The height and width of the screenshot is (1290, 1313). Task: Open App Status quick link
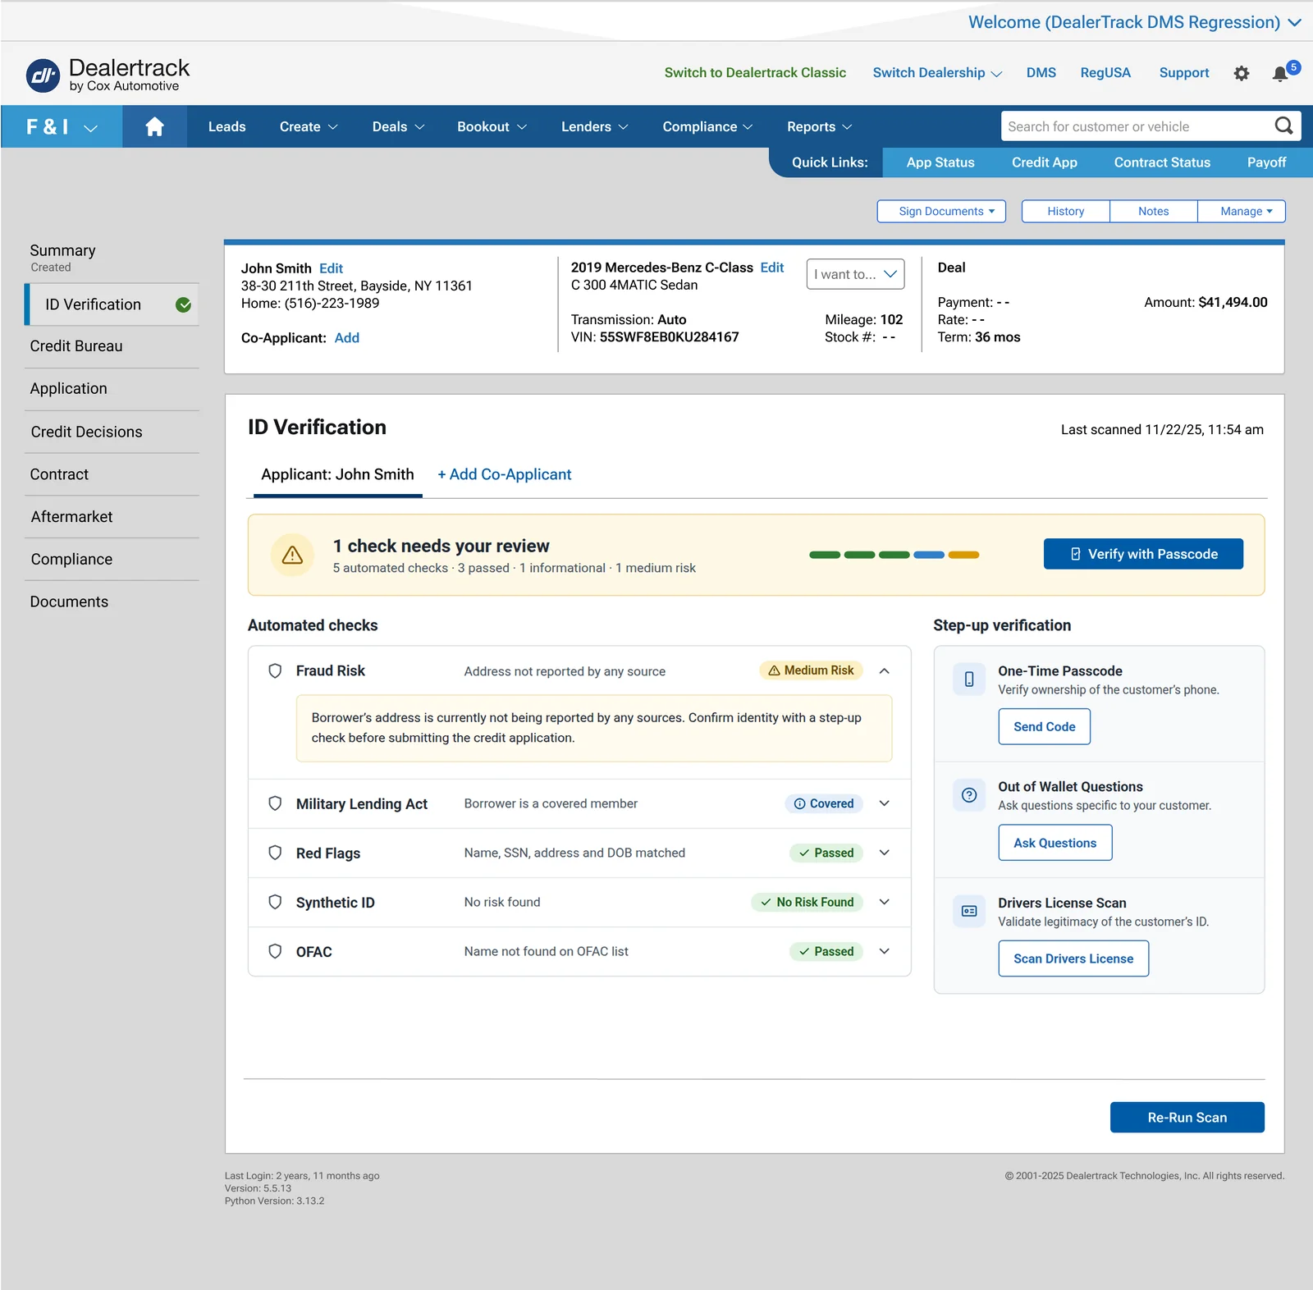940,162
